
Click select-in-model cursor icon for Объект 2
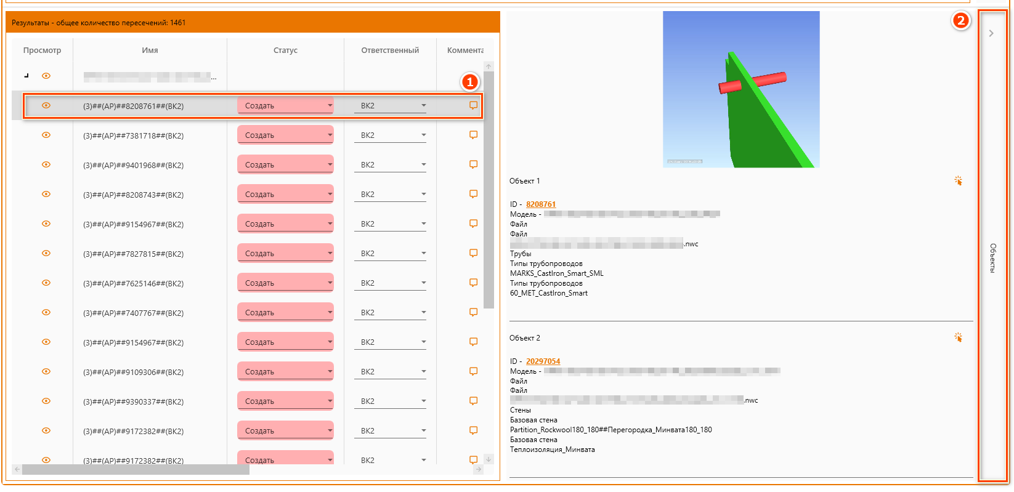click(x=958, y=337)
